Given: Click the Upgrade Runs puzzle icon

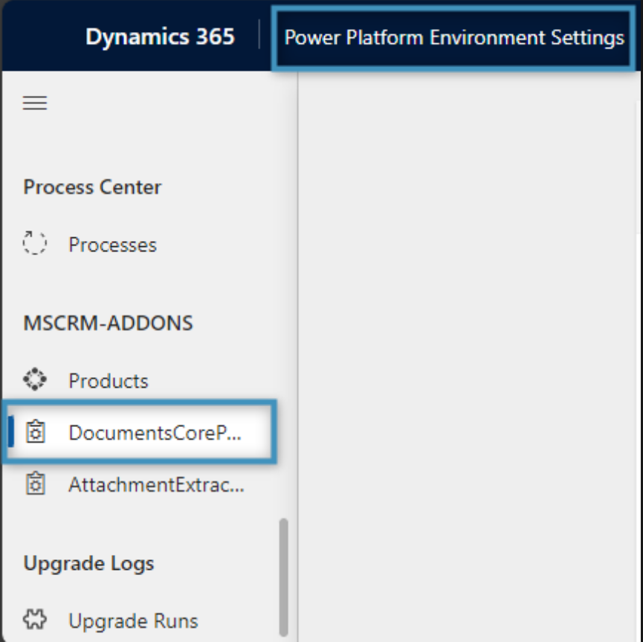Looking at the screenshot, I should coord(35,620).
